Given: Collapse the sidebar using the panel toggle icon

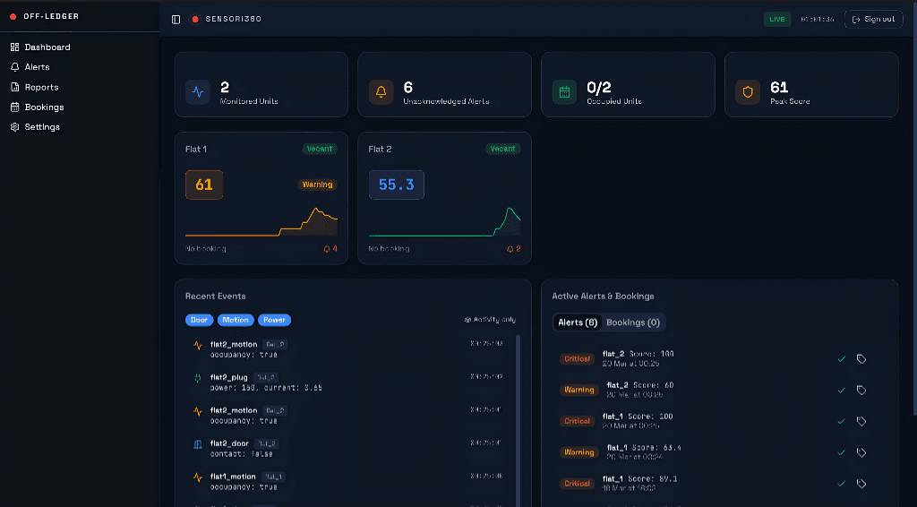Looking at the screenshot, I should pos(176,20).
